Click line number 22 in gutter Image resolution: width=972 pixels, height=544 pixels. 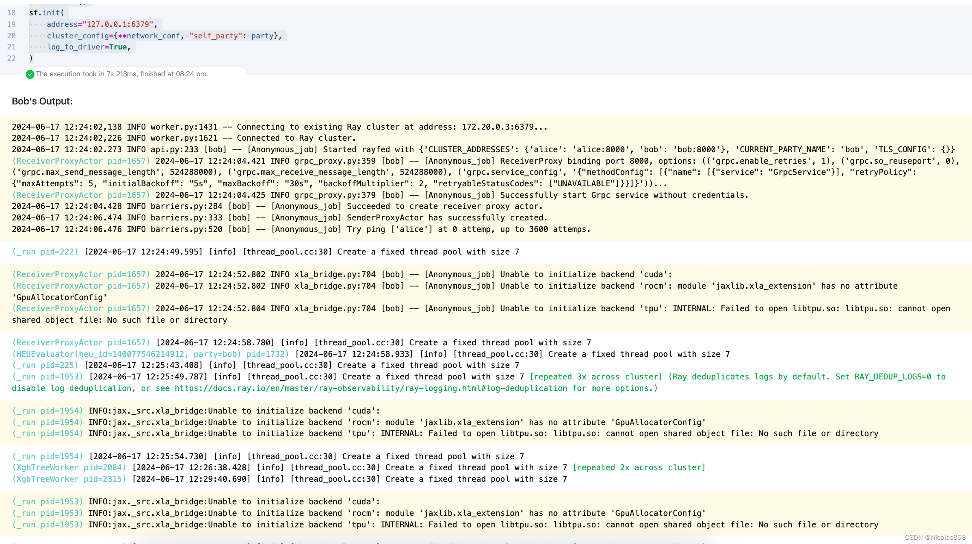pyautogui.click(x=12, y=58)
